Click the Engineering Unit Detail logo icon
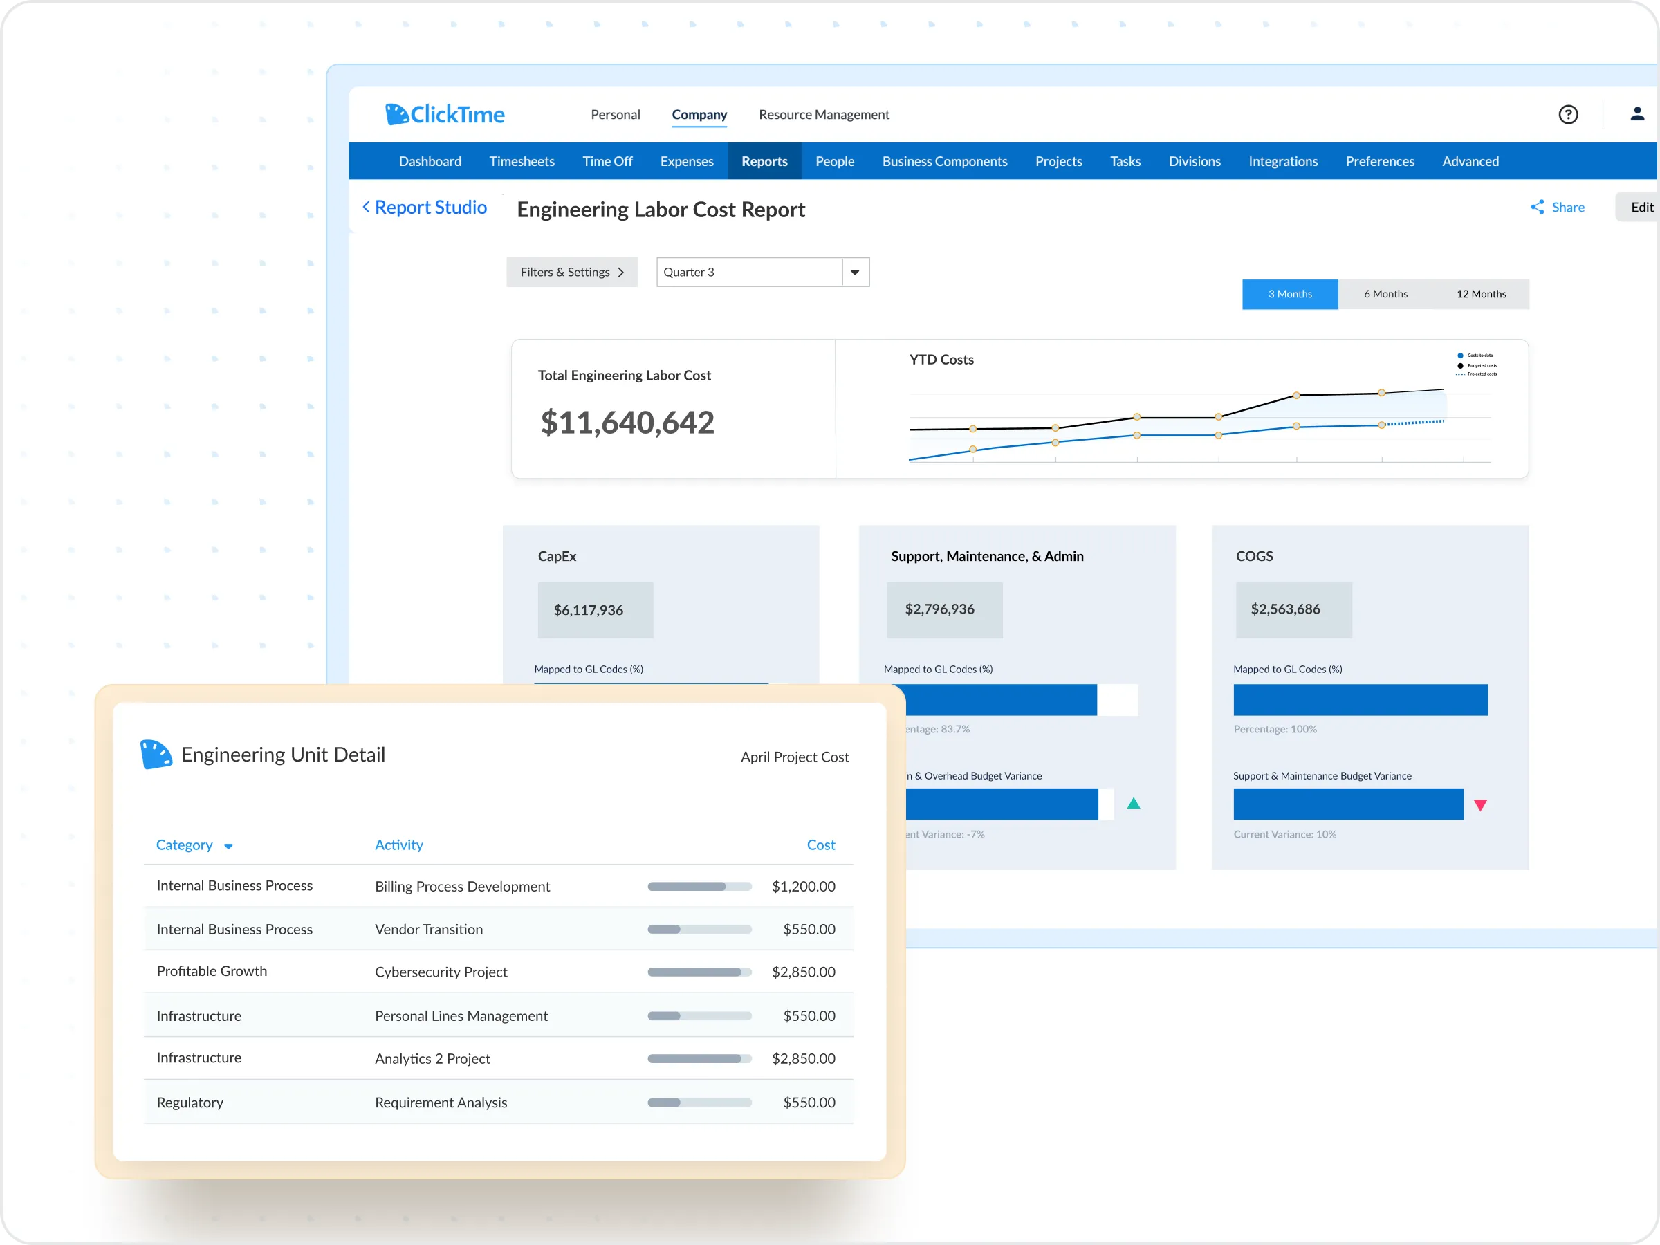 (156, 754)
